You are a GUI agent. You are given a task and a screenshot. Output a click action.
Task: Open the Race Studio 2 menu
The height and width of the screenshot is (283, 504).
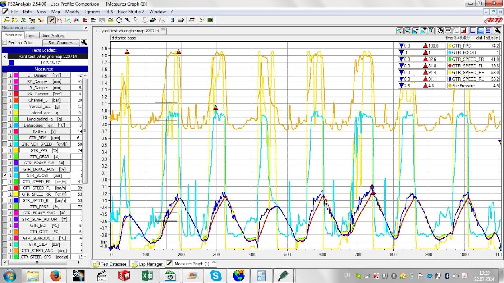click(x=131, y=12)
